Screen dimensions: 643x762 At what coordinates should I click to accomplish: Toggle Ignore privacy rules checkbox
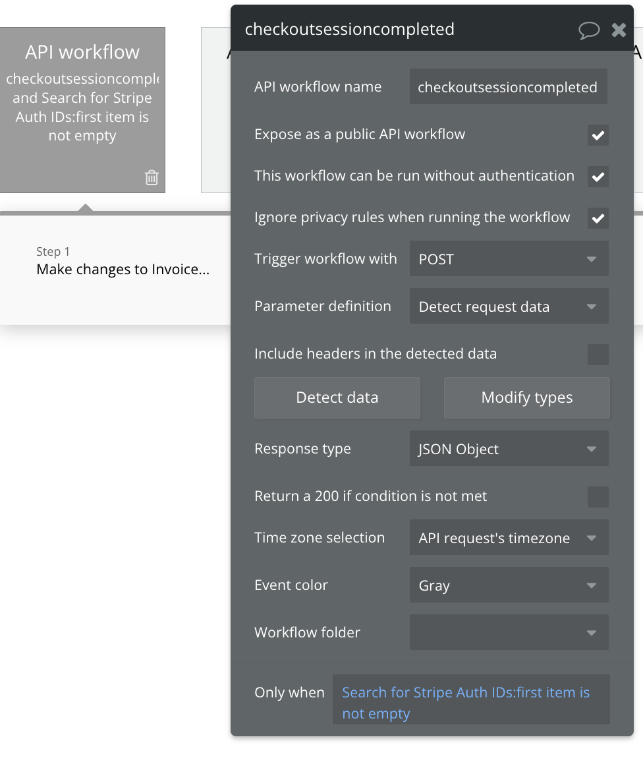click(598, 218)
